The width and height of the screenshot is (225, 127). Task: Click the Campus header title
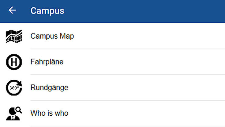(x=47, y=11)
